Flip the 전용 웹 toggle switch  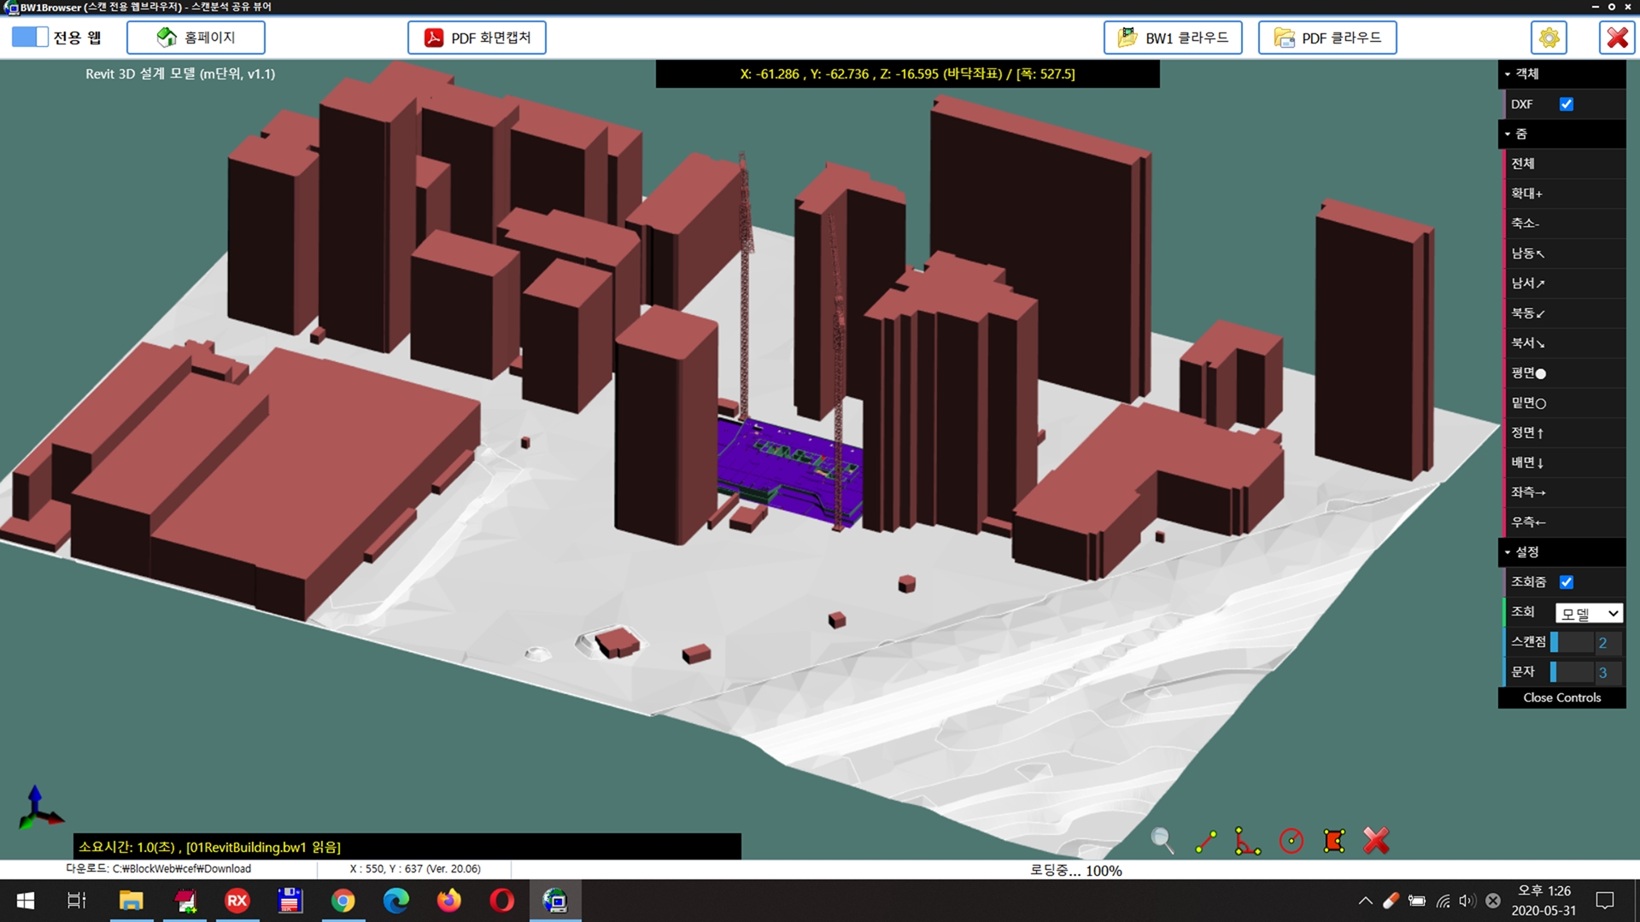click(x=32, y=37)
